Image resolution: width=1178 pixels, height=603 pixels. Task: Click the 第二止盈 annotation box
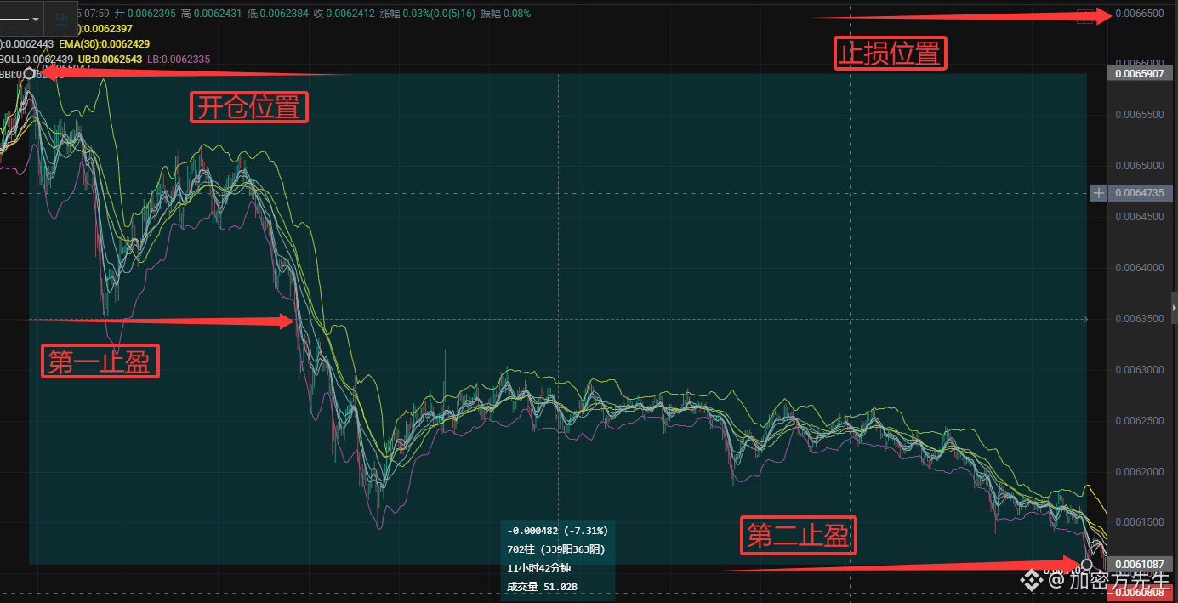(798, 535)
